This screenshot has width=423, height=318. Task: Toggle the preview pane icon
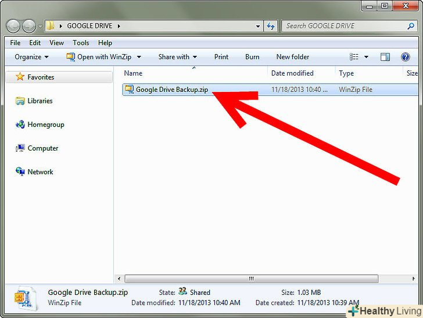385,57
